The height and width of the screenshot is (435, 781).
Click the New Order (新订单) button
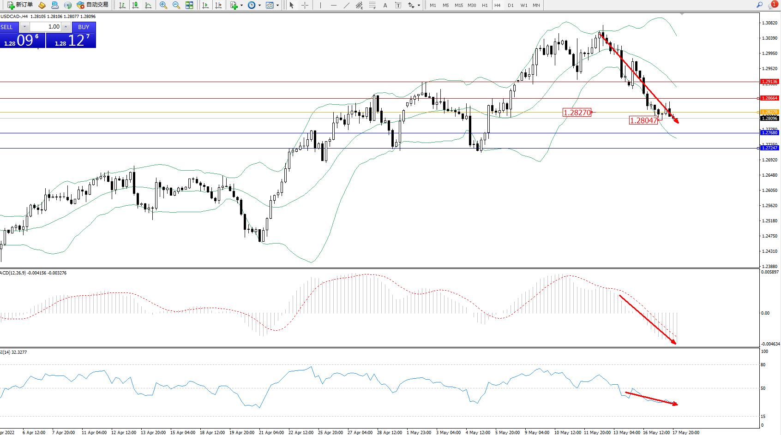point(20,5)
